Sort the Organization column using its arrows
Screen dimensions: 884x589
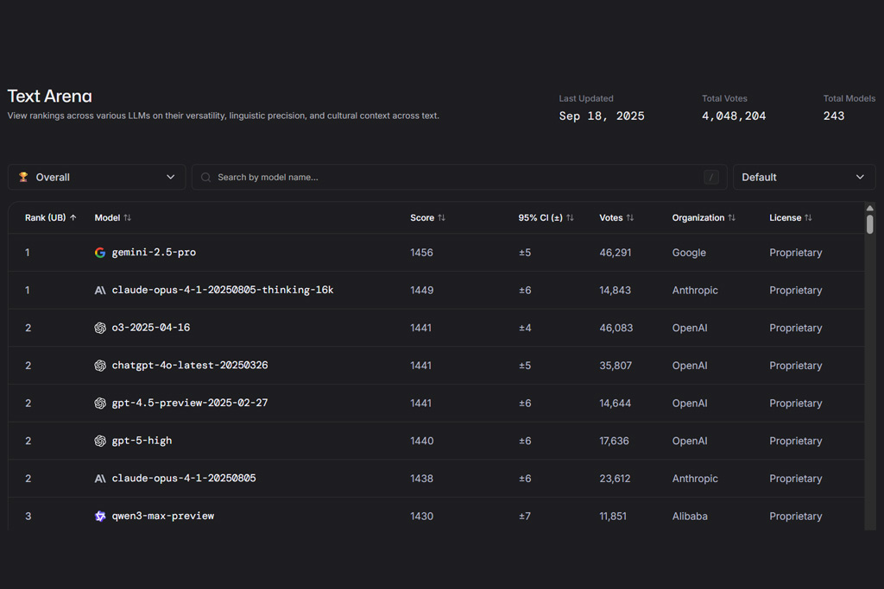click(731, 218)
